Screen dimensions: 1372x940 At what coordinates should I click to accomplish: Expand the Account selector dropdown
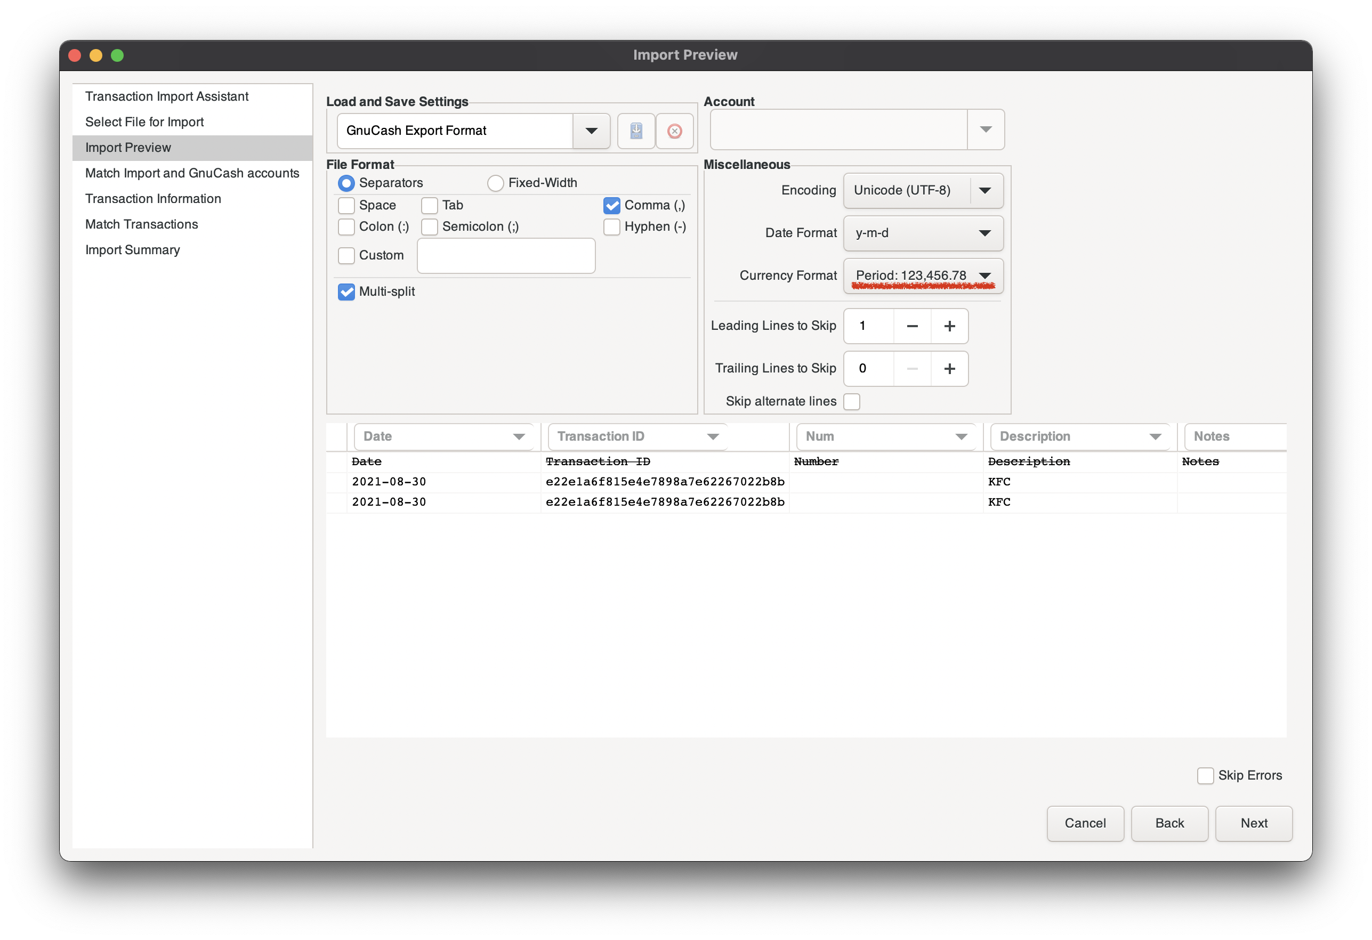click(x=984, y=129)
